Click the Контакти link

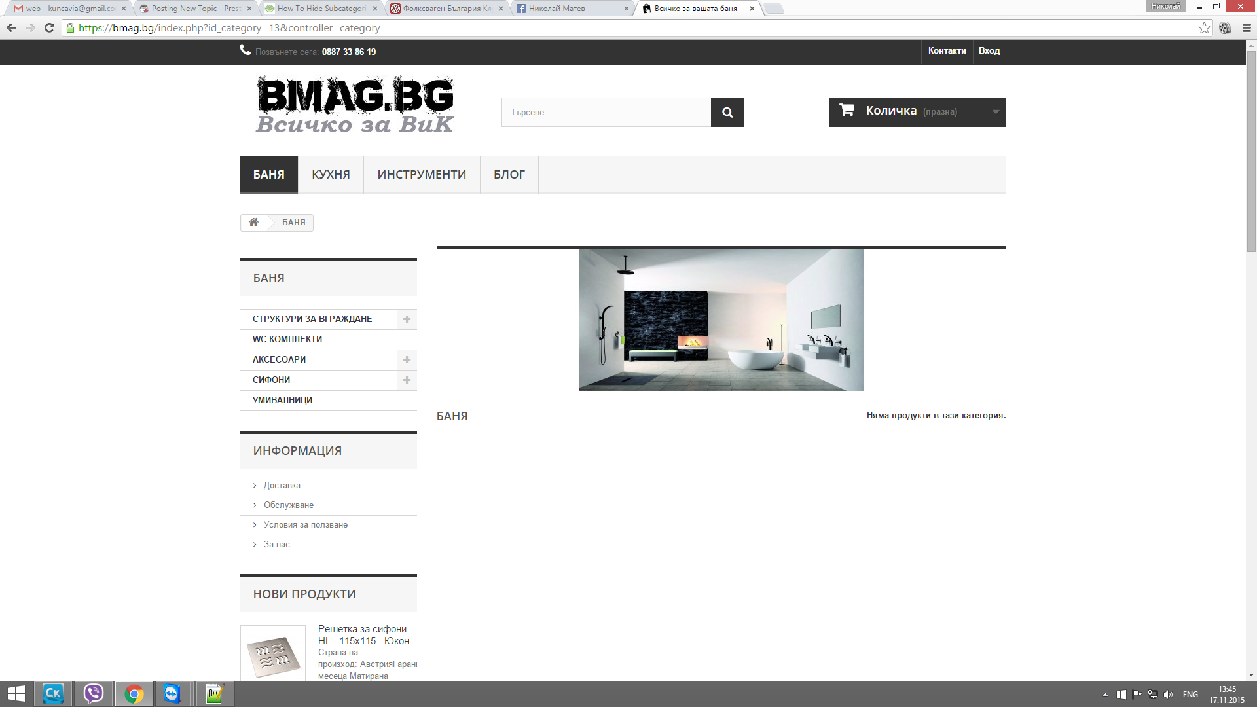[x=947, y=51]
